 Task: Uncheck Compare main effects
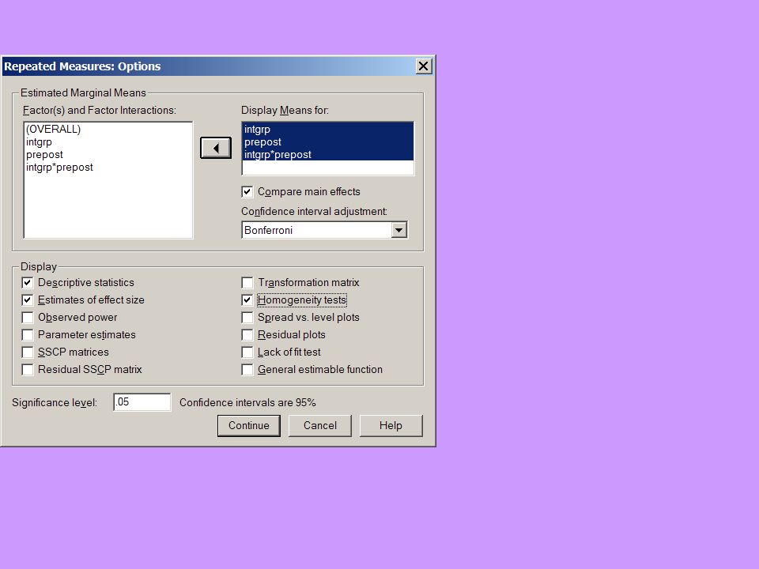point(247,191)
